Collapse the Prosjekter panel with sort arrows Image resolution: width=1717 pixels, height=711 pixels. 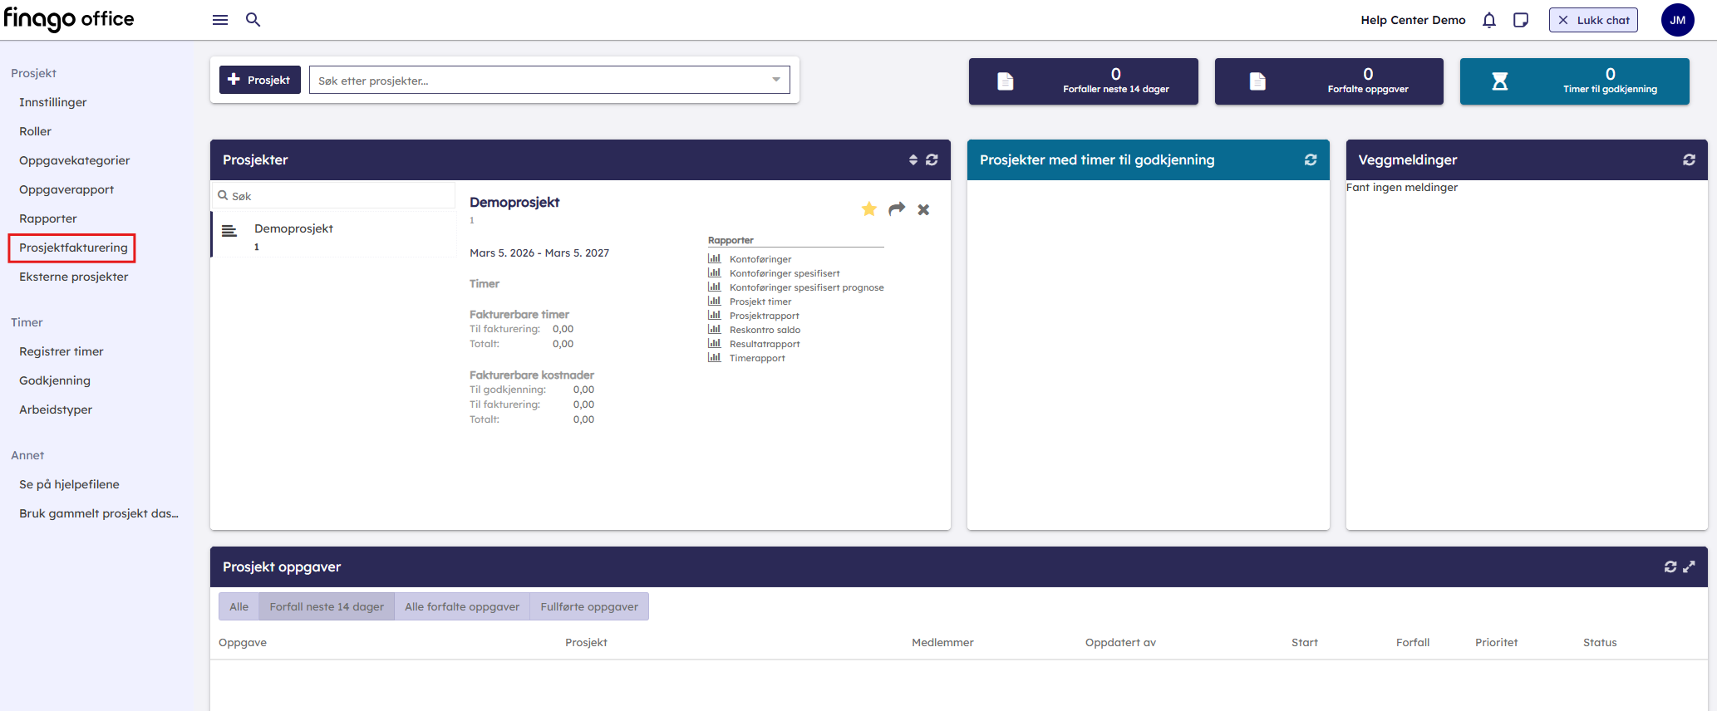913,159
